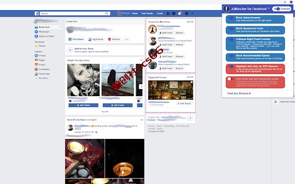Open Iryna Zhuravskaya profile link
295x184 pixels.
pyautogui.click(x=76, y=120)
